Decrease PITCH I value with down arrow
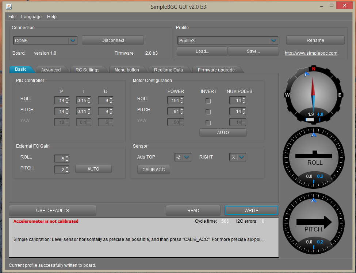 (x=89, y=113)
